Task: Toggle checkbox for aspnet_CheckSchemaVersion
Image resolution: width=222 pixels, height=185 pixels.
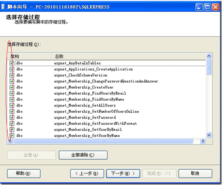Action: click(12, 75)
